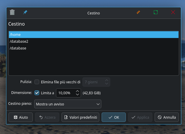Click the trash can icon in the title bar
This screenshot has width=185, height=134.
pyautogui.click(x=12, y=12)
